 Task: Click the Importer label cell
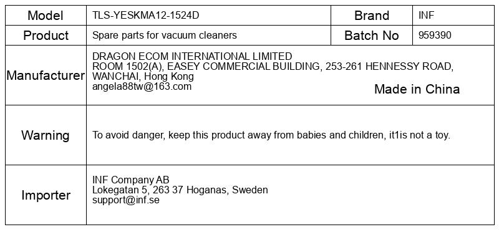coord(46,195)
